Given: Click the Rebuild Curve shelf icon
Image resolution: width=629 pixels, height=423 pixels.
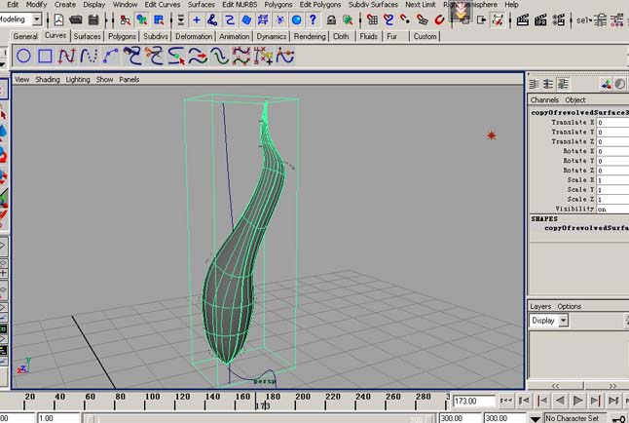Looking at the screenshot, I should (241, 56).
